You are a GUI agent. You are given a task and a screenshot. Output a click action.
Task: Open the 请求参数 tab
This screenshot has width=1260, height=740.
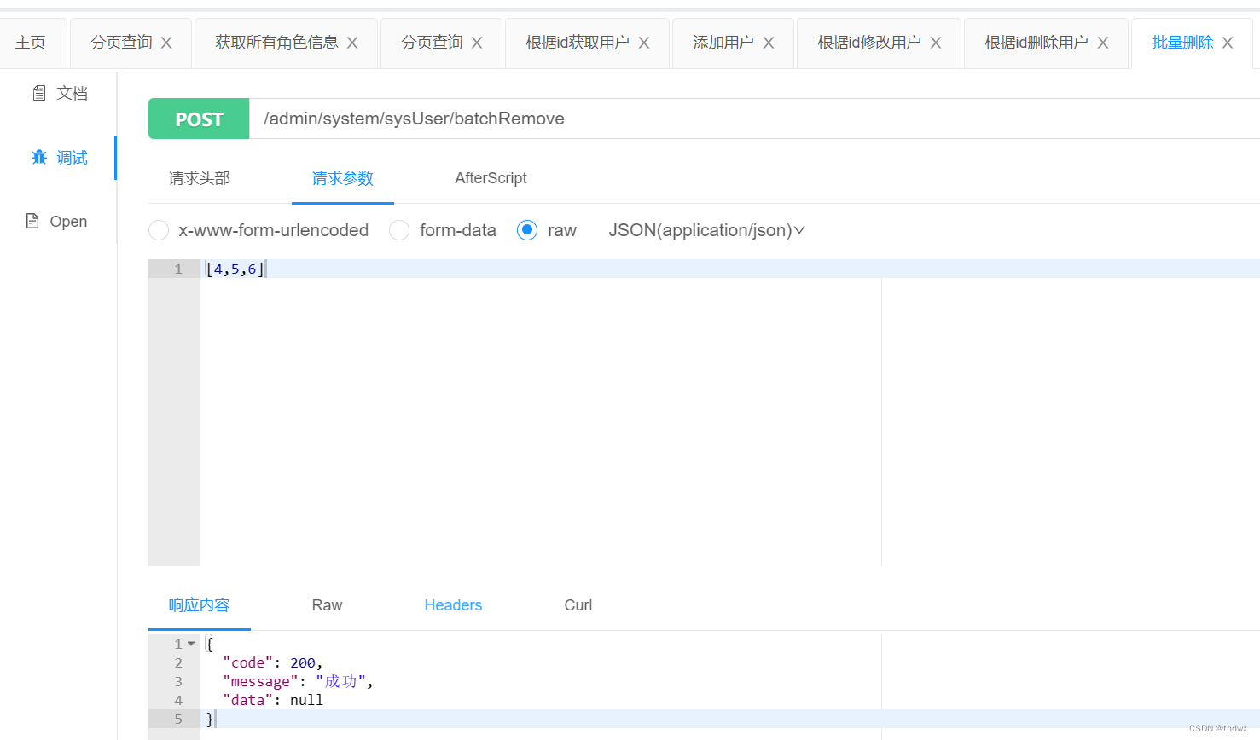pyautogui.click(x=343, y=178)
